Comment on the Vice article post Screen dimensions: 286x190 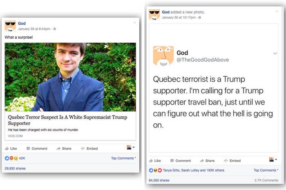[37, 149]
